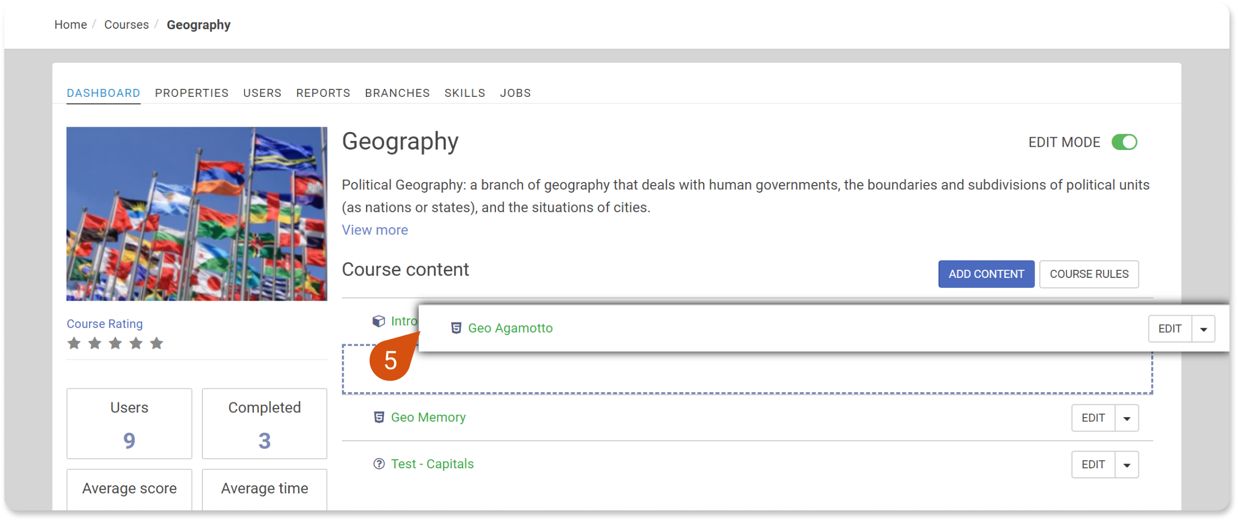Switch to the PROPERTIES tab
This screenshot has width=1238, height=521.
[192, 93]
